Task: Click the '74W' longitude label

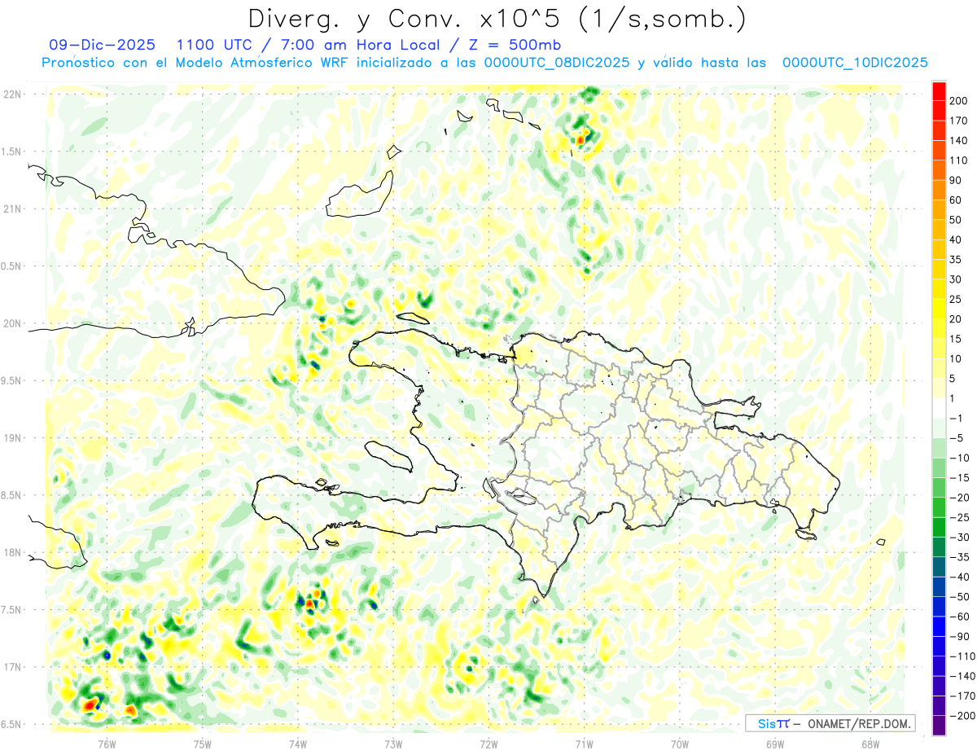Action: (298, 744)
